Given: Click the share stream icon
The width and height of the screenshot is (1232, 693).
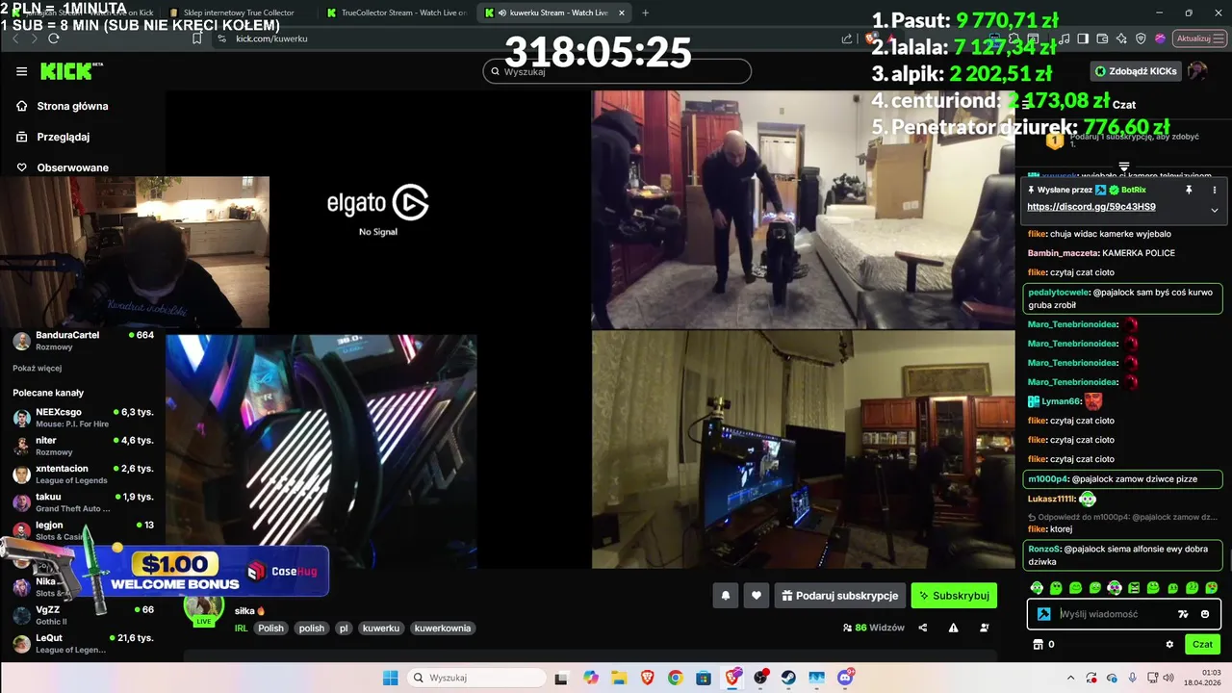Looking at the screenshot, I should tap(923, 628).
